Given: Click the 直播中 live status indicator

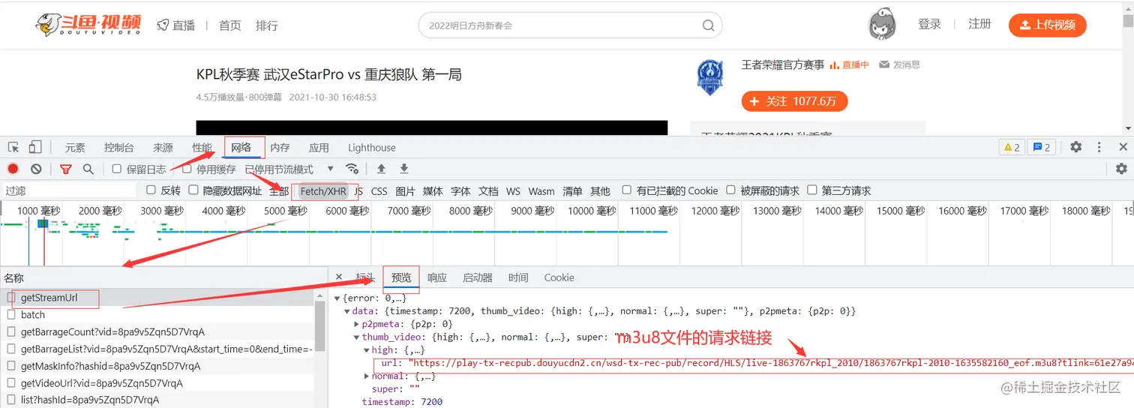Looking at the screenshot, I should click(x=849, y=64).
